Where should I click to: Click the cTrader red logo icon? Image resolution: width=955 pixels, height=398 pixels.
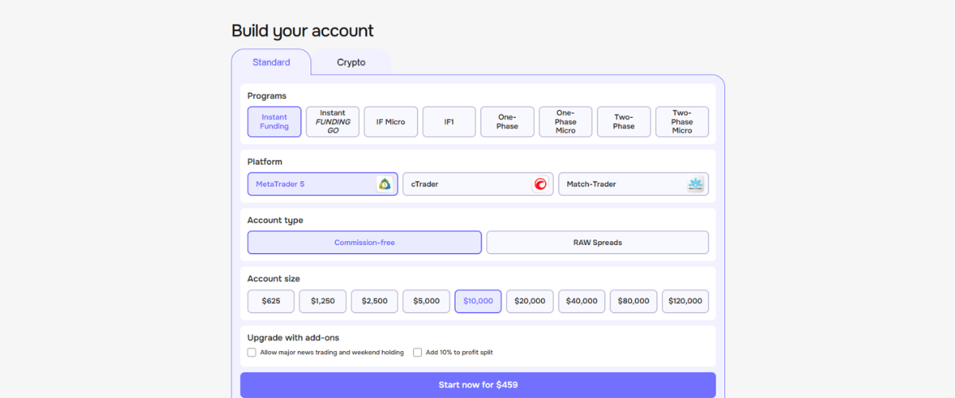pos(540,184)
